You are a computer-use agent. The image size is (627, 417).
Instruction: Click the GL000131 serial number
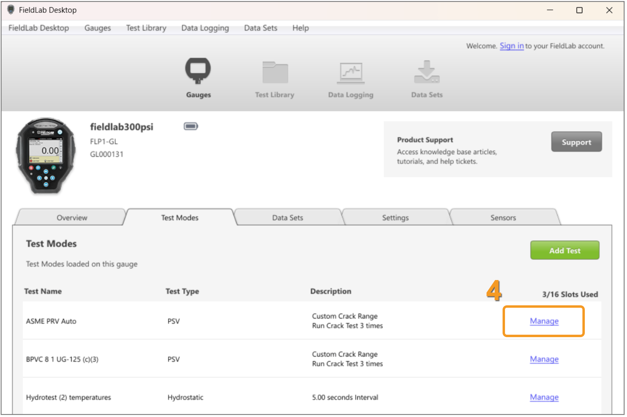click(x=106, y=154)
